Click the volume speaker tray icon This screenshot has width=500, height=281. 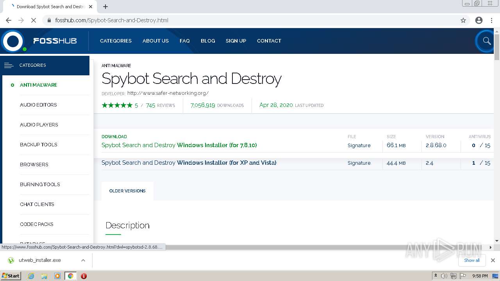click(x=444, y=276)
